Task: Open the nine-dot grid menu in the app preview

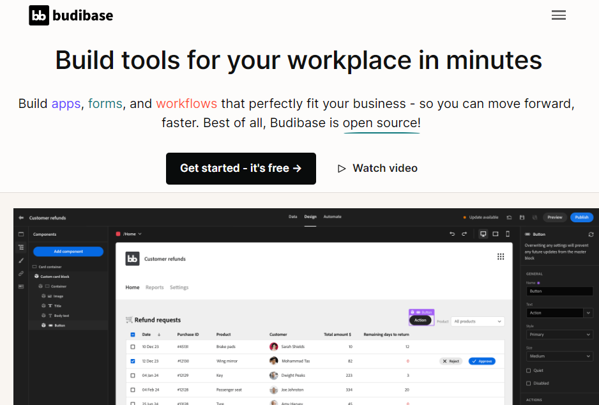Action: [x=501, y=256]
